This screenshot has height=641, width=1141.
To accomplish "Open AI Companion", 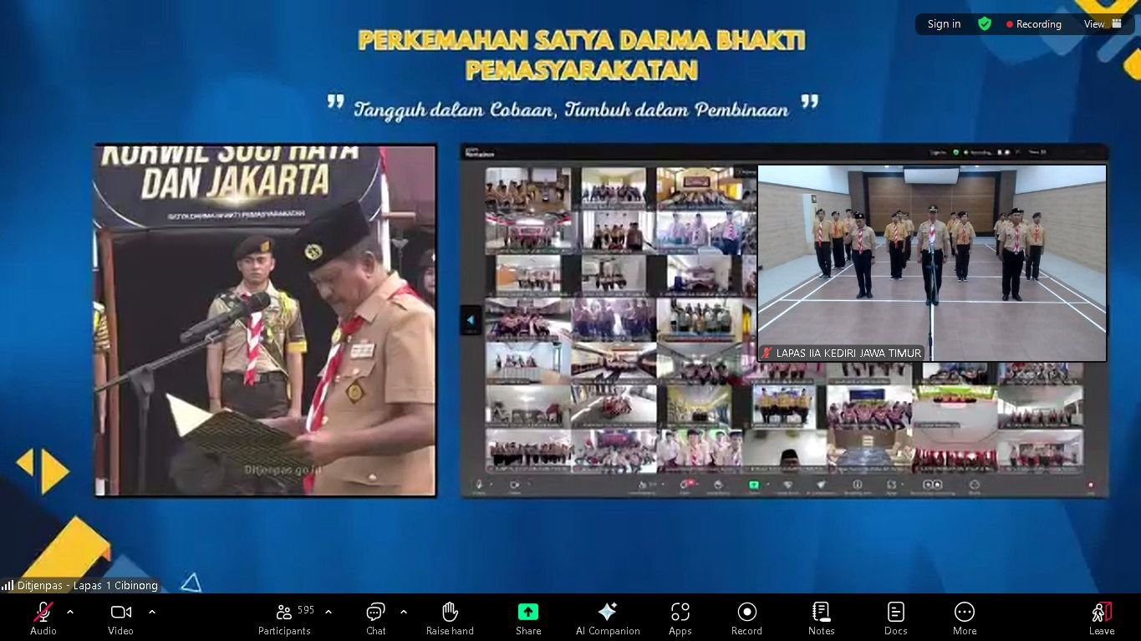I will [608, 618].
